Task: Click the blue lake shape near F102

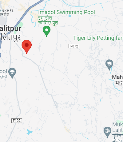Action: pos(30,132)
